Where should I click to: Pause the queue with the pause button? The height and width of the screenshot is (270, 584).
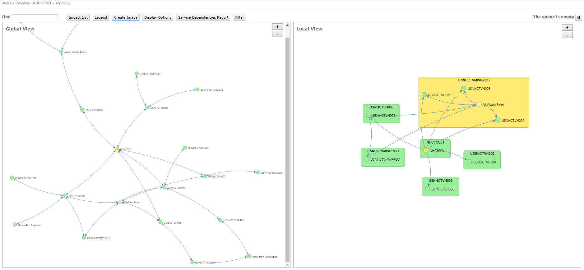click(x=579, y=17)
